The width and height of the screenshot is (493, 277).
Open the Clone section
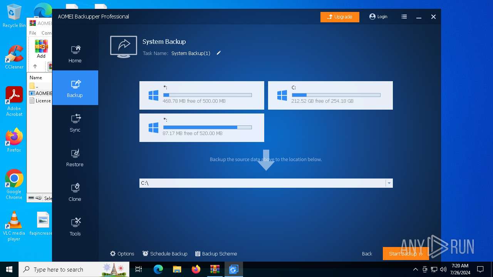(75, 192)
